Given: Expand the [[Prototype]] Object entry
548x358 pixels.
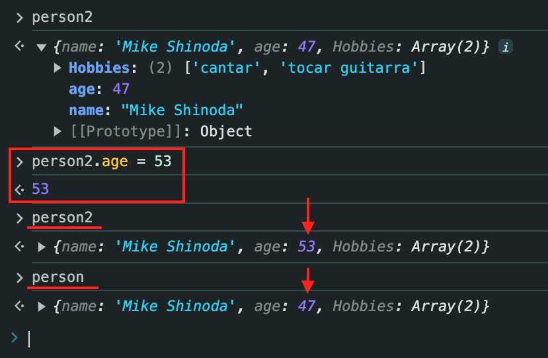Looking at the screenshot, I should click(x=58, y=131).
